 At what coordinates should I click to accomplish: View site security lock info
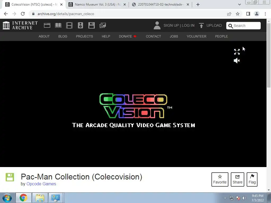[x=33, y=14]
